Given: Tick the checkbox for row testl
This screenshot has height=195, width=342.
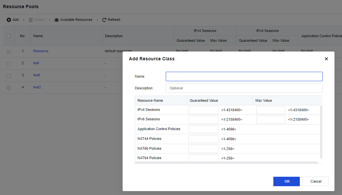Looking at the screenshot, I should click(9, 75).
